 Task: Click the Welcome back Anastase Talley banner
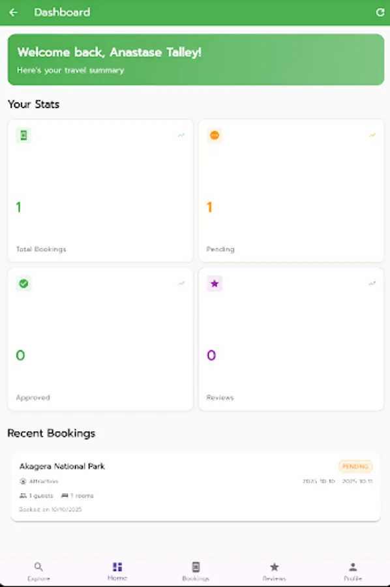coord(195,59)
